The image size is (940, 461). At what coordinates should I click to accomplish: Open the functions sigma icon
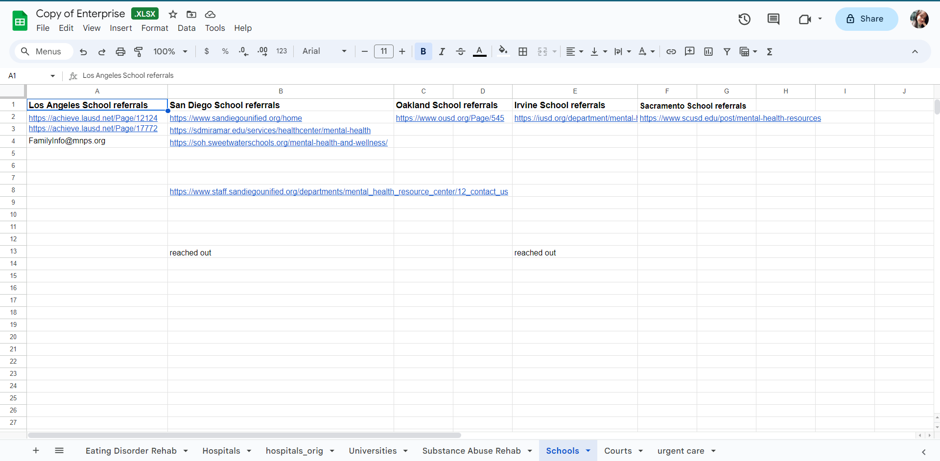point(769,51)
